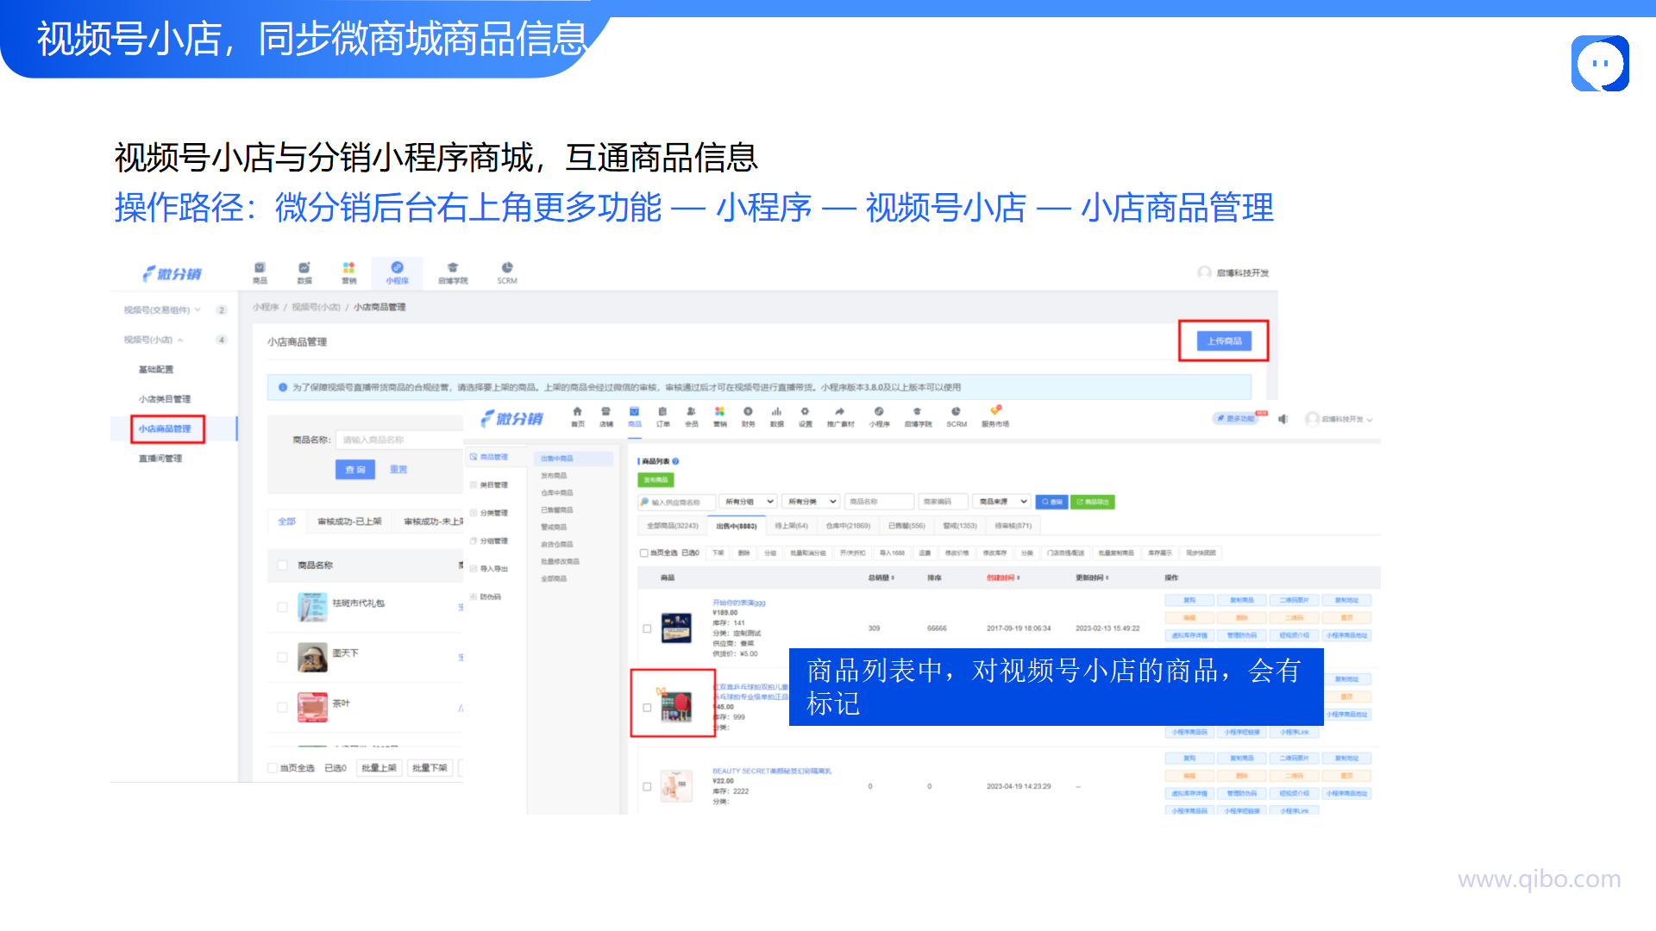Tick the checkbox for 开始你的表演ggg product
The width and height of the screenshot is (1656, 931).
pos(647,628)
